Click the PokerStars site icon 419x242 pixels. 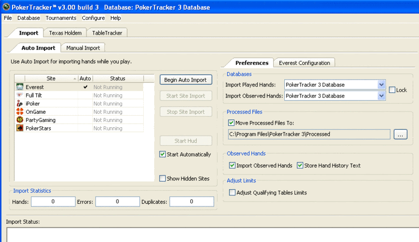(x=20, y=128)
